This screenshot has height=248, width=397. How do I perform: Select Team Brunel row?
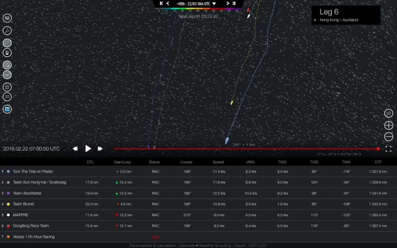[198, 204]
